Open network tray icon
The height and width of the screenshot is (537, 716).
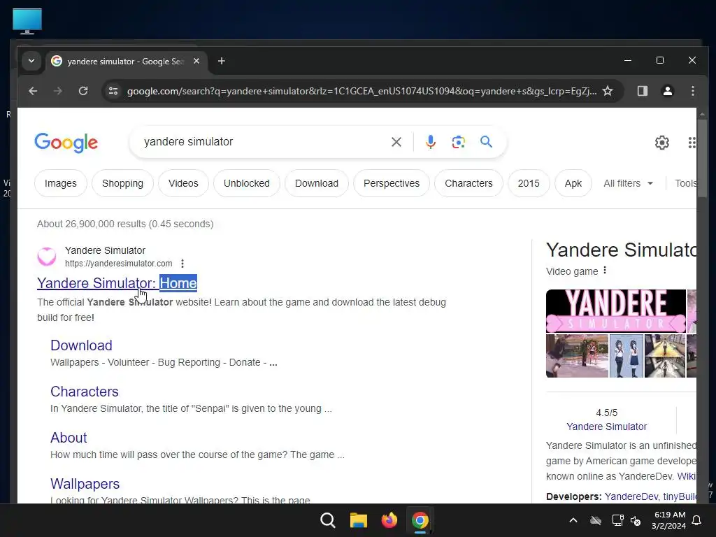coord(617,520)
